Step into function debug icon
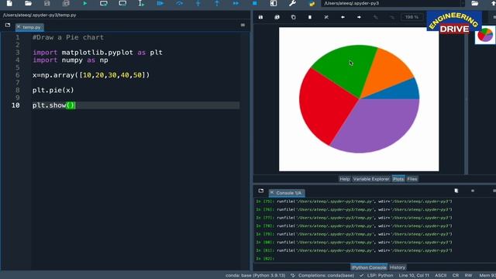The height and width of the screenshot is (279, 496). 198,3
